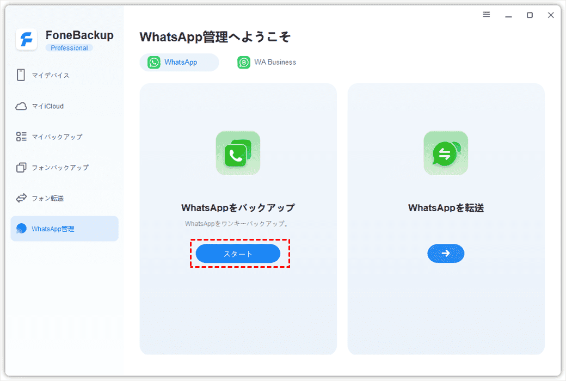Click the WhatsAppをバックアップ heading
The image size is (566, 381).
(x=238, y=208)
